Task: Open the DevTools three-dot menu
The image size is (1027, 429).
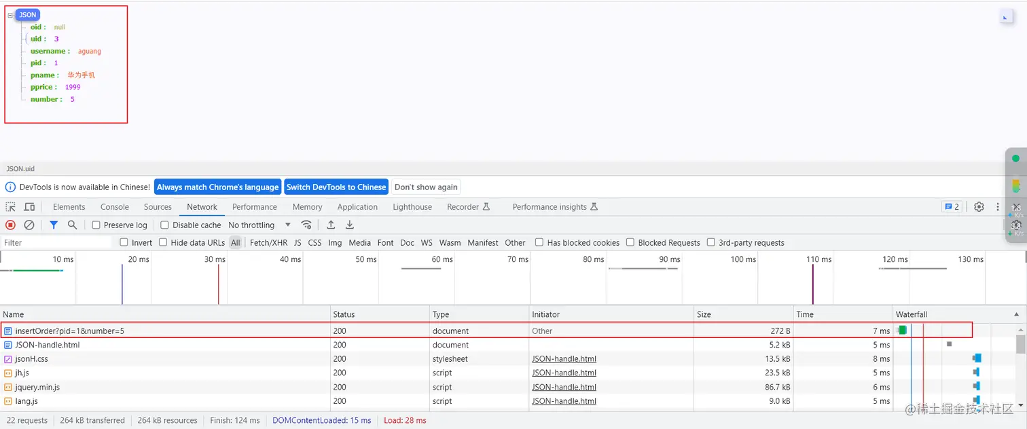Action: coord(998,207)
